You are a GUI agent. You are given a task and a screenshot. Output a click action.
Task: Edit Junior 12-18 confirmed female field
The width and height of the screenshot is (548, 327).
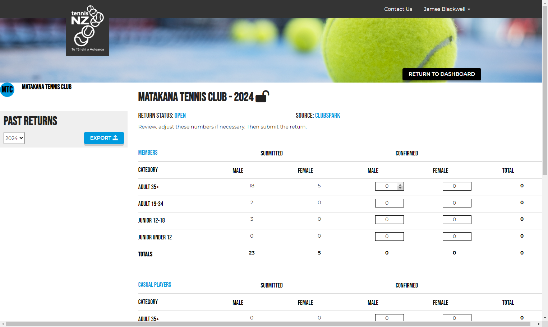point(457,220)
